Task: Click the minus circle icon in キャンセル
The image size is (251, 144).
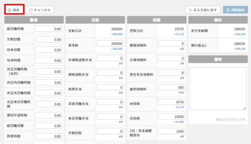Action: [x=31, y=10]
